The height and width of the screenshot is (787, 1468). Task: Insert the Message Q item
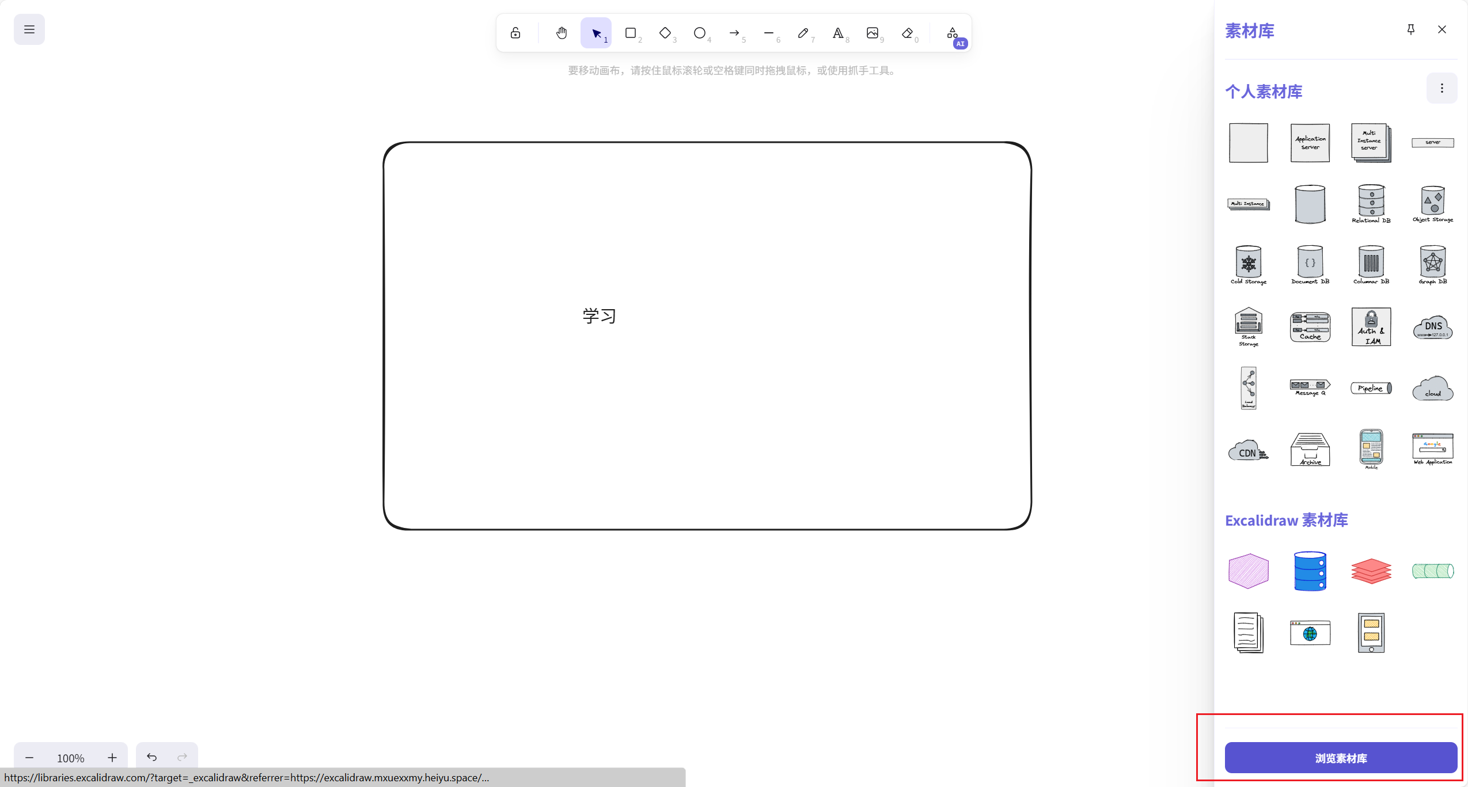point(1310,388)
